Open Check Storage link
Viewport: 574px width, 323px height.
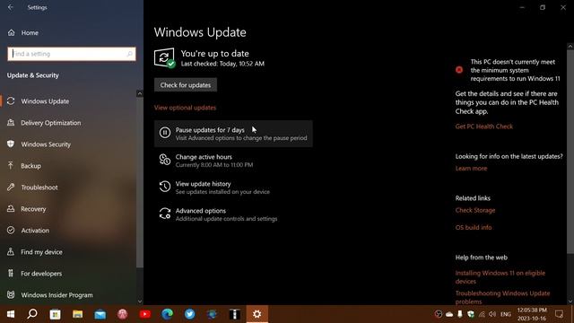[x=475, y=210]
